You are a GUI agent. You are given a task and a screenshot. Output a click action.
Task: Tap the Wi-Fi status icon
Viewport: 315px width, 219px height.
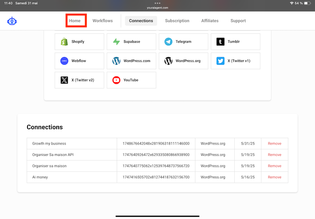pyautogui.click(x=291, y=3)
